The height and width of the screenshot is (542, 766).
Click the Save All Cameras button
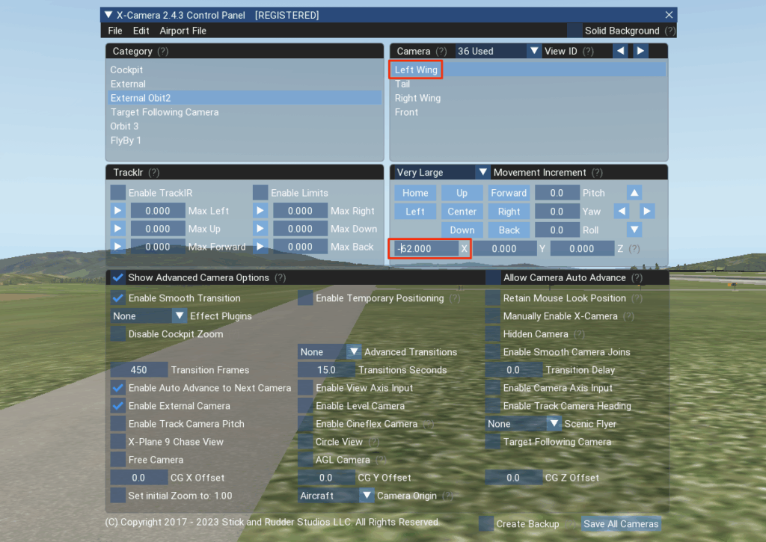(x=621, y=524)
